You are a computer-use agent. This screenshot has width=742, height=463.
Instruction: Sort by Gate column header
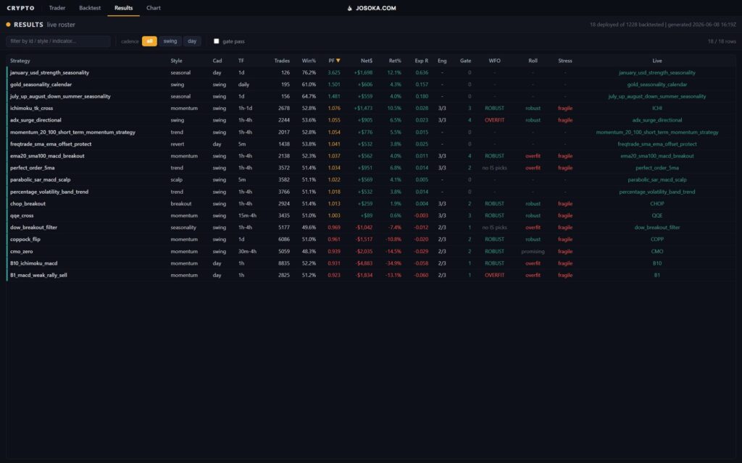(x=465, y=61)
